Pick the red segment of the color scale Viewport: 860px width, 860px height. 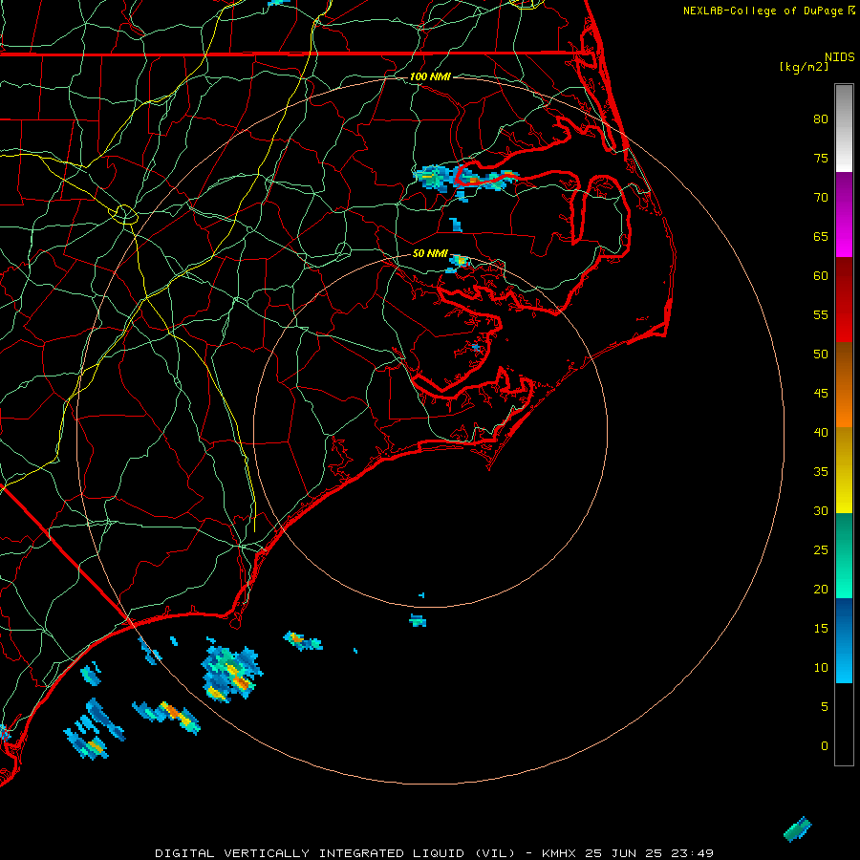point(844,299)
